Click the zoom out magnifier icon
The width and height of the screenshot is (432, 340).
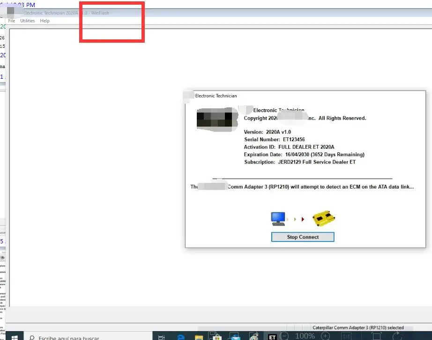284,336
